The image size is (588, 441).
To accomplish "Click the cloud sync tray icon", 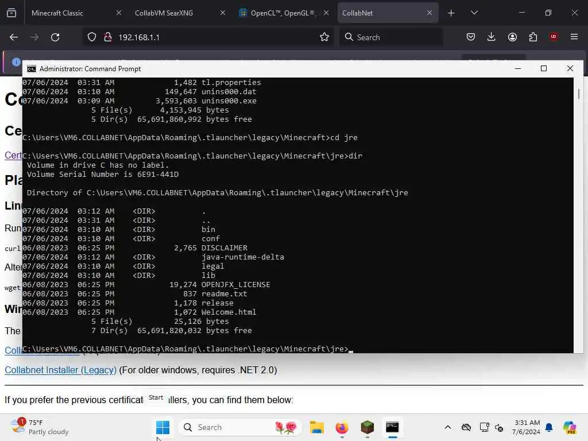I will (466, 427).
